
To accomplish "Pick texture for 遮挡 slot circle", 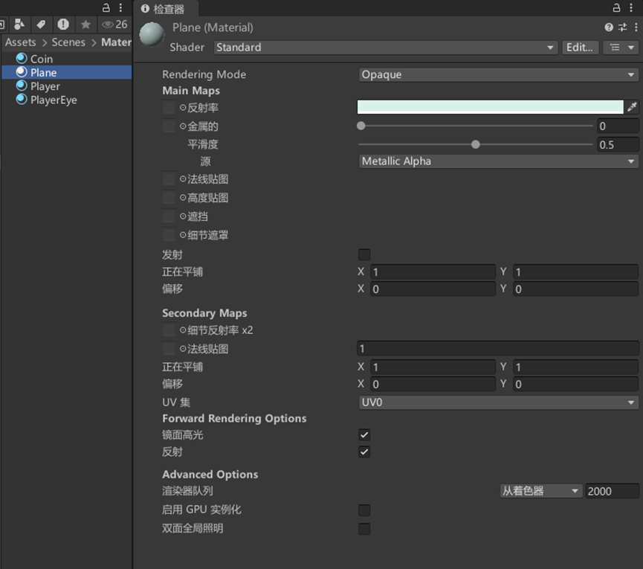I will 183,216.
